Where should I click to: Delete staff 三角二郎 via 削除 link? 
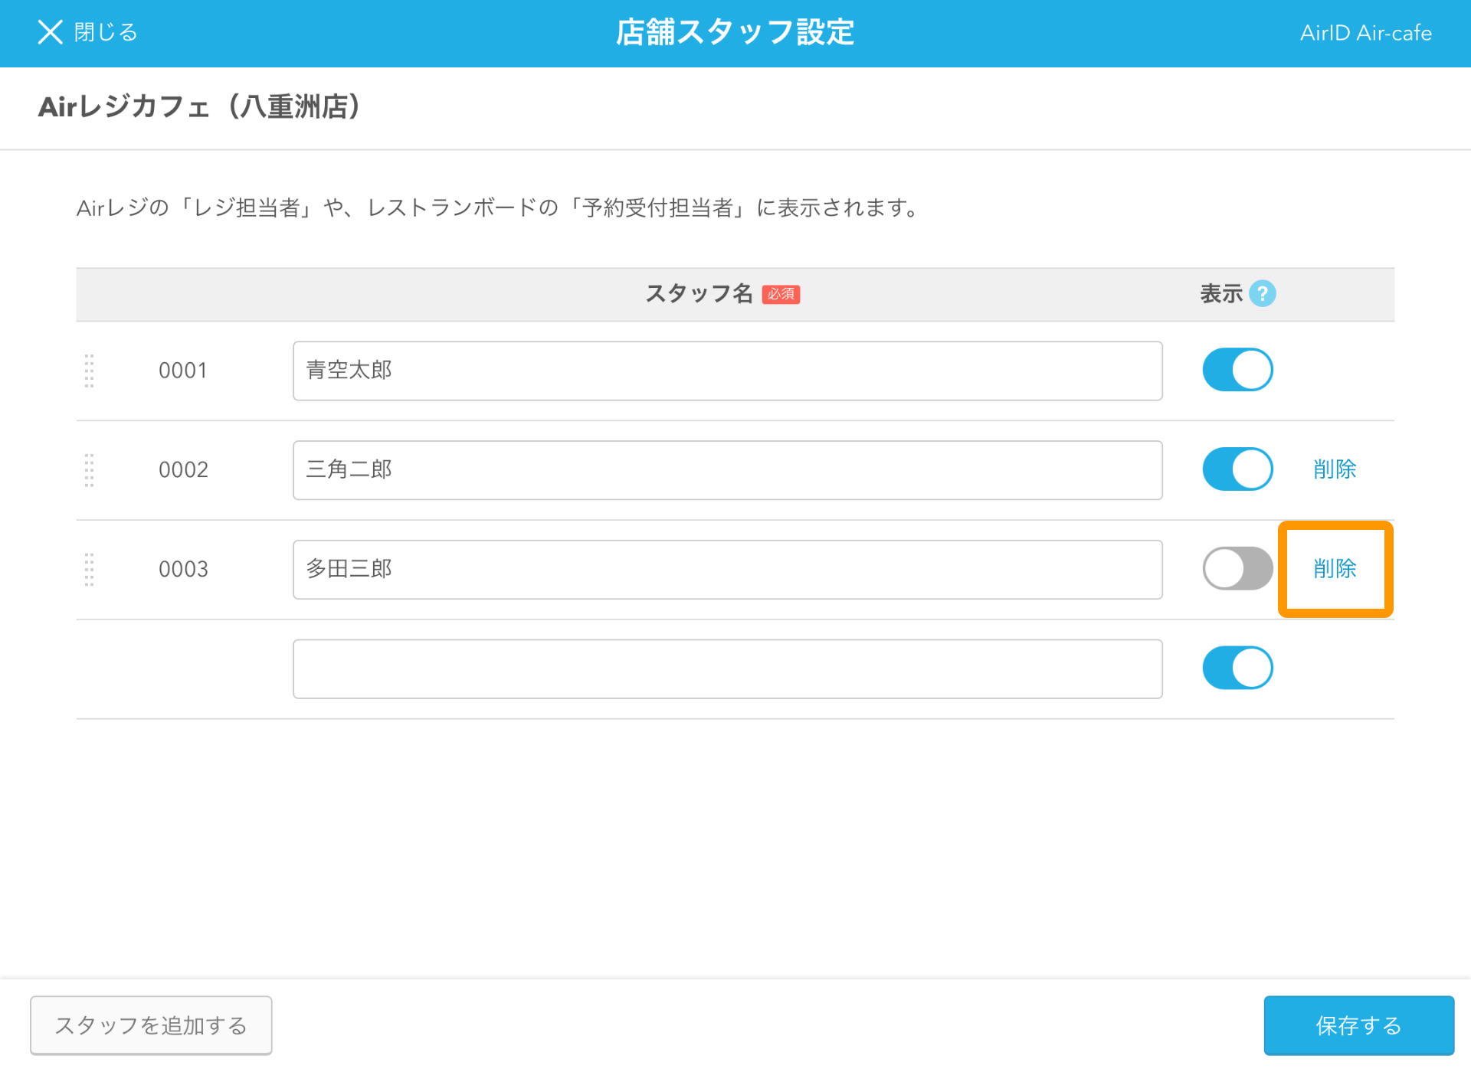1334,469
